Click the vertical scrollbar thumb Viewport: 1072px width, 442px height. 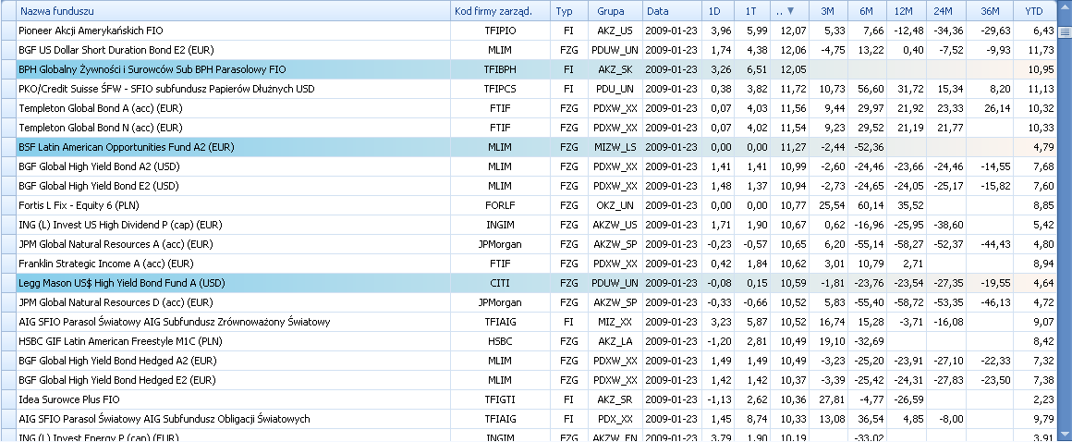click(1065, 33)
